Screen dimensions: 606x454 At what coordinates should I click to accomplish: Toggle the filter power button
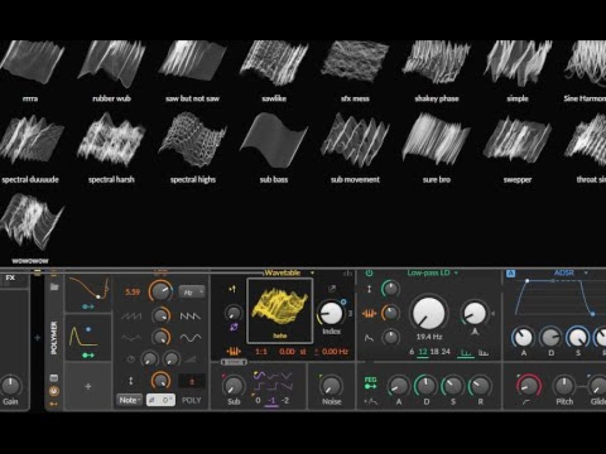point(369,274)
